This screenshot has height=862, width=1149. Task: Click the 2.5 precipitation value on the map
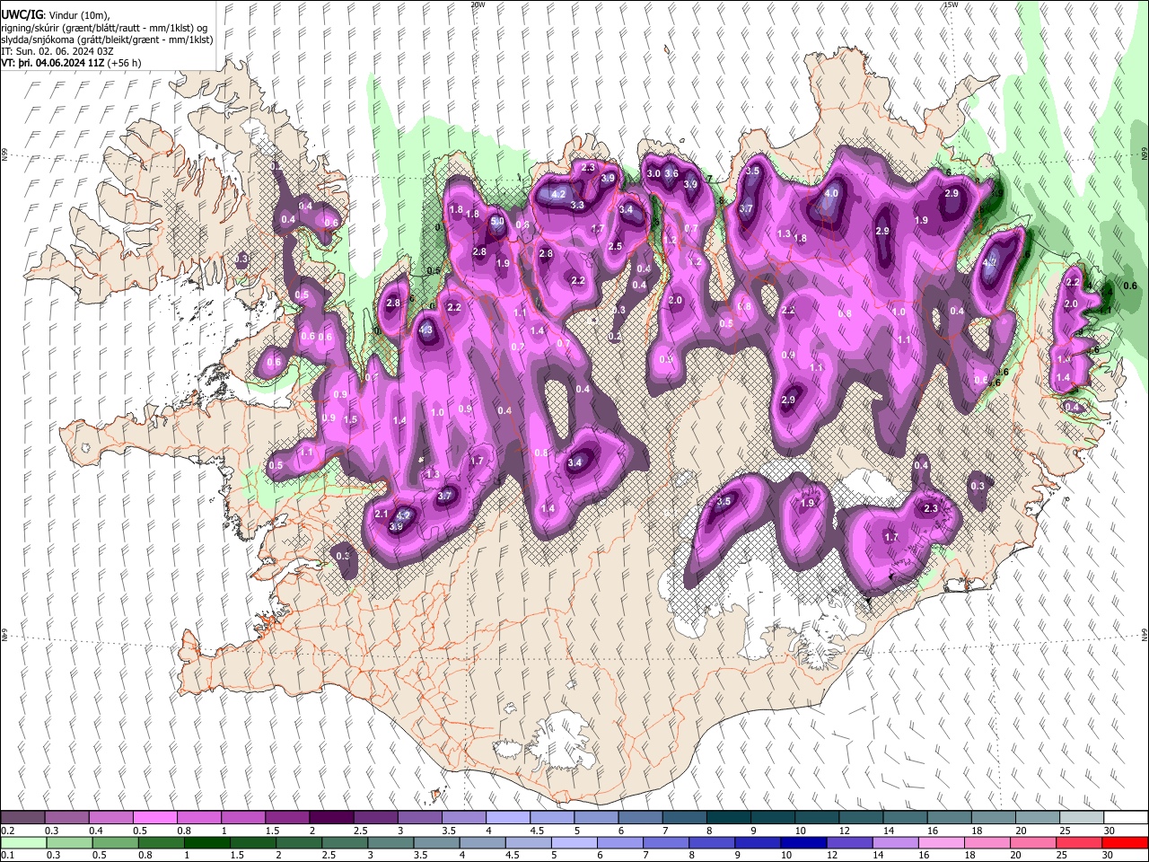615,247
